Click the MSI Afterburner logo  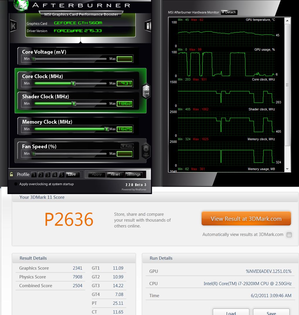(x=21, y=5)
